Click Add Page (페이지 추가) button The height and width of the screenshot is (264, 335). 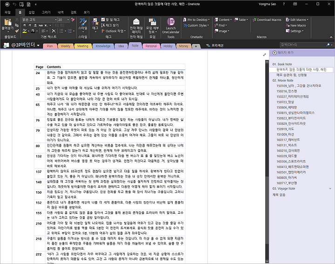(283, 53)
